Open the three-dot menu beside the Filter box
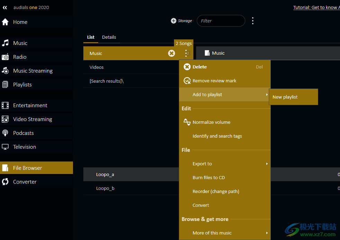 [252, 21]
